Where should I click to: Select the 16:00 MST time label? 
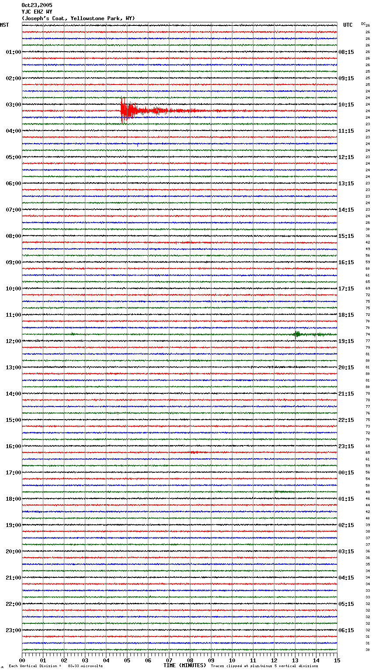(x=14, y=446)
